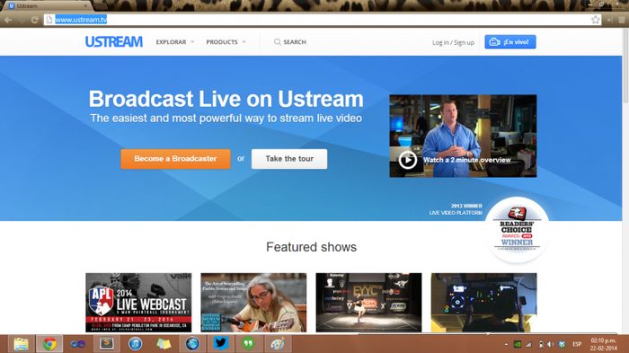The width and height of the screenshot is (629, 353).
Task: Open the blue globe taskbar icon
Action: click(192, 344)
